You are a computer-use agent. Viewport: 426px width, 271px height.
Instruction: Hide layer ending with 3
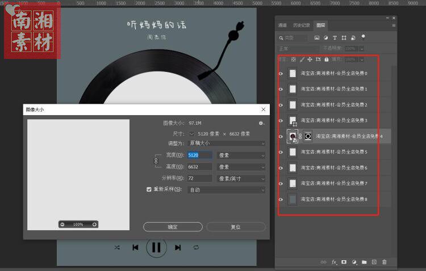click(x=281, y=121)
